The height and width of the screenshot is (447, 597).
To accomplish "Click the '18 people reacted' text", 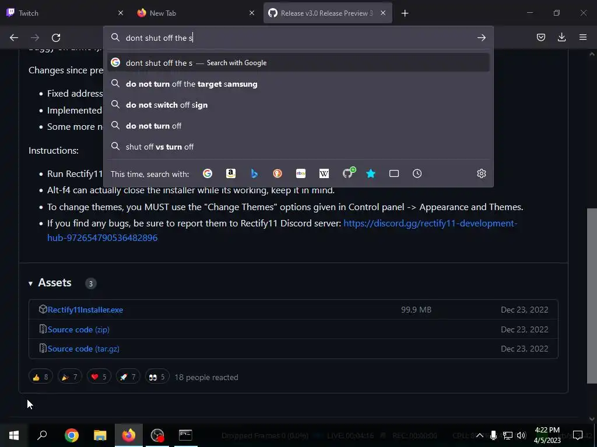I will 206,377.
